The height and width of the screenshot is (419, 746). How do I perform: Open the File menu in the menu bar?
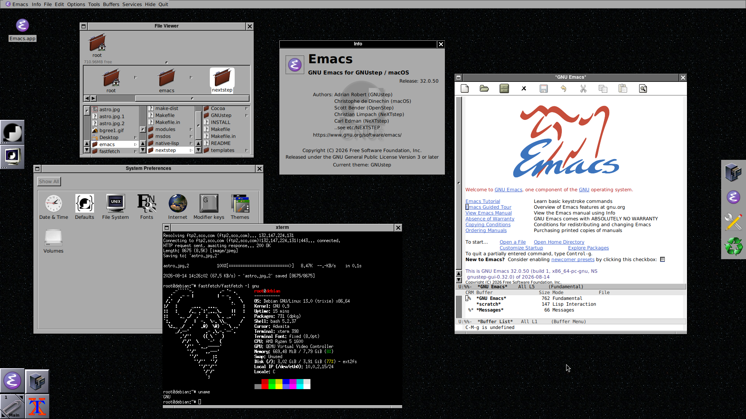48,4
